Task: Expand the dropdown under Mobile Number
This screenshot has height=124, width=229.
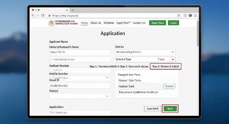Action: [x=107, y=78]
